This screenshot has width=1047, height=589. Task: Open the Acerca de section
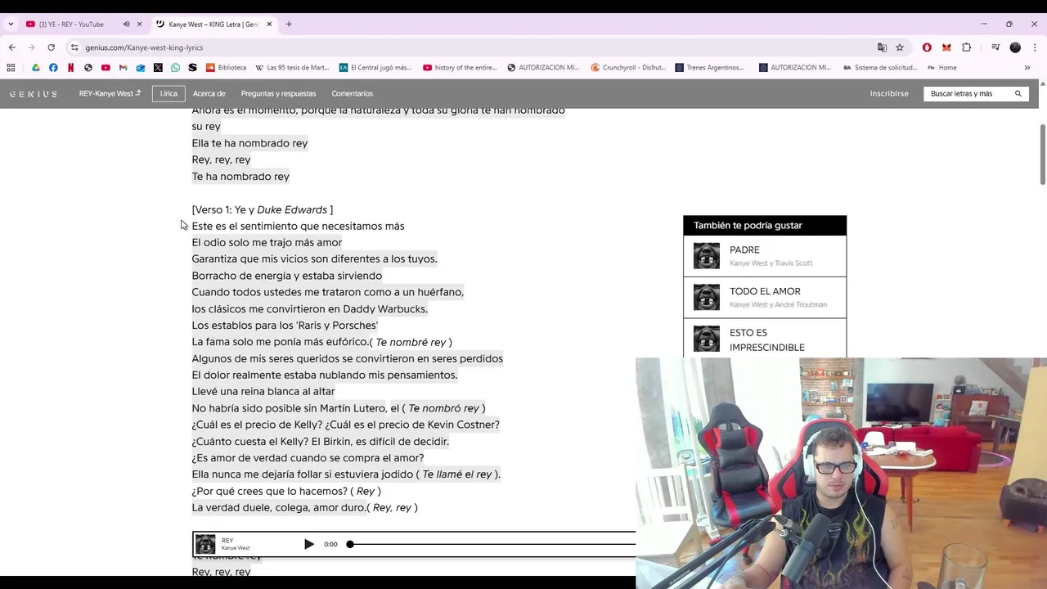[x=209, y=93]
